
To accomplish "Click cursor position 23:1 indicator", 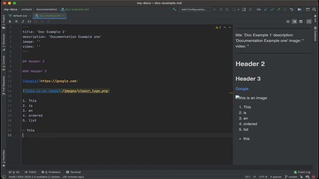I will click(x=248, y=177).
